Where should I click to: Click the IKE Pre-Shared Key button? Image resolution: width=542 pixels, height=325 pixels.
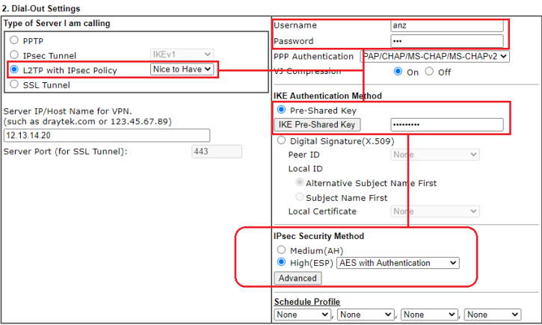(316, 124)
